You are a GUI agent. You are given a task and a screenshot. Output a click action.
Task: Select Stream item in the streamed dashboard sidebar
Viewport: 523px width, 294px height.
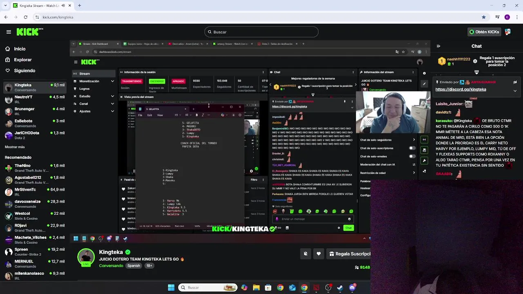94,73
